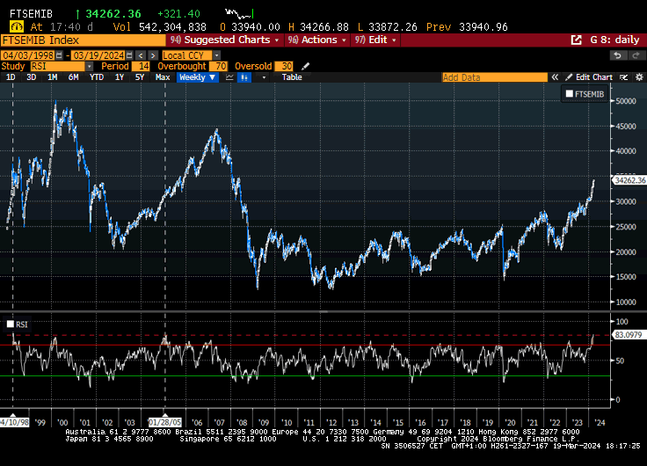Select the 1D range tab
Image resolution: width=647 pixels, height=466 pixels.
(x=11, y=77)
